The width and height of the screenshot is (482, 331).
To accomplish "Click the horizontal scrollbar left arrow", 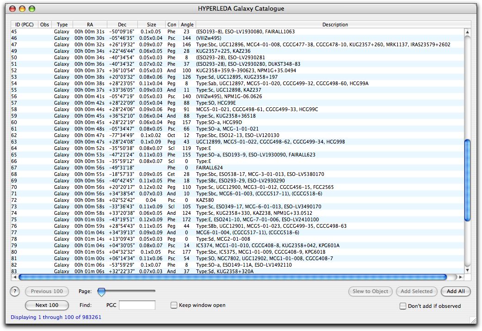I will (x=14, y=277).
